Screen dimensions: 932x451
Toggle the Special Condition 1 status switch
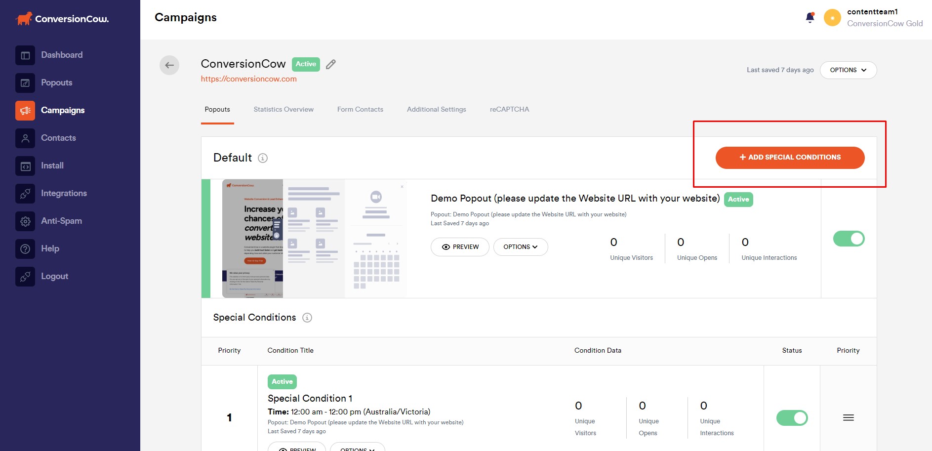[x=792, y=418]
